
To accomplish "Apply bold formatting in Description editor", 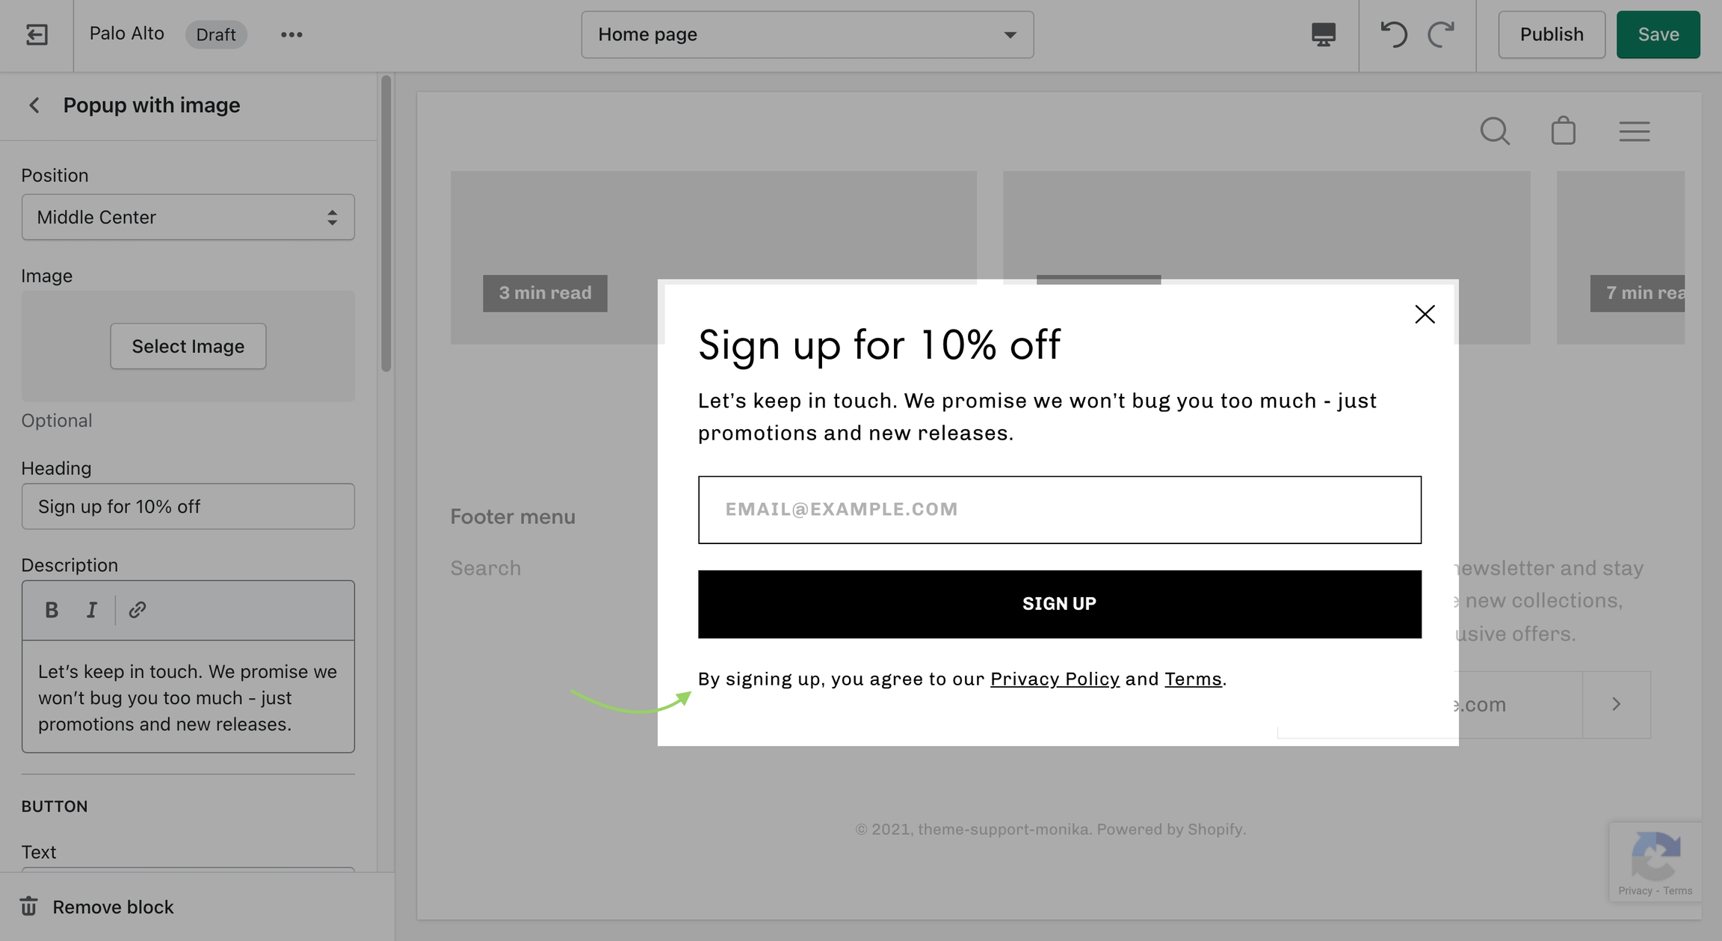I will click(x=52, y=610).
